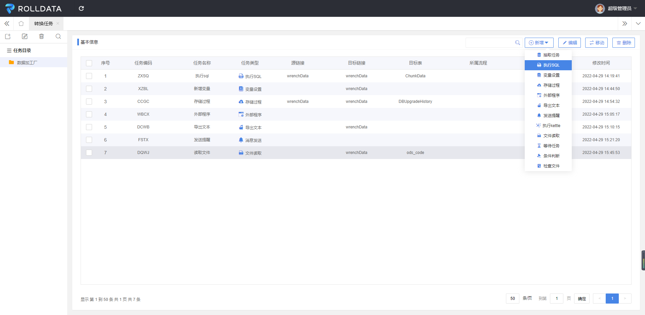Click the 确定 pagination button
645x315 pixels.
point(582,299)
